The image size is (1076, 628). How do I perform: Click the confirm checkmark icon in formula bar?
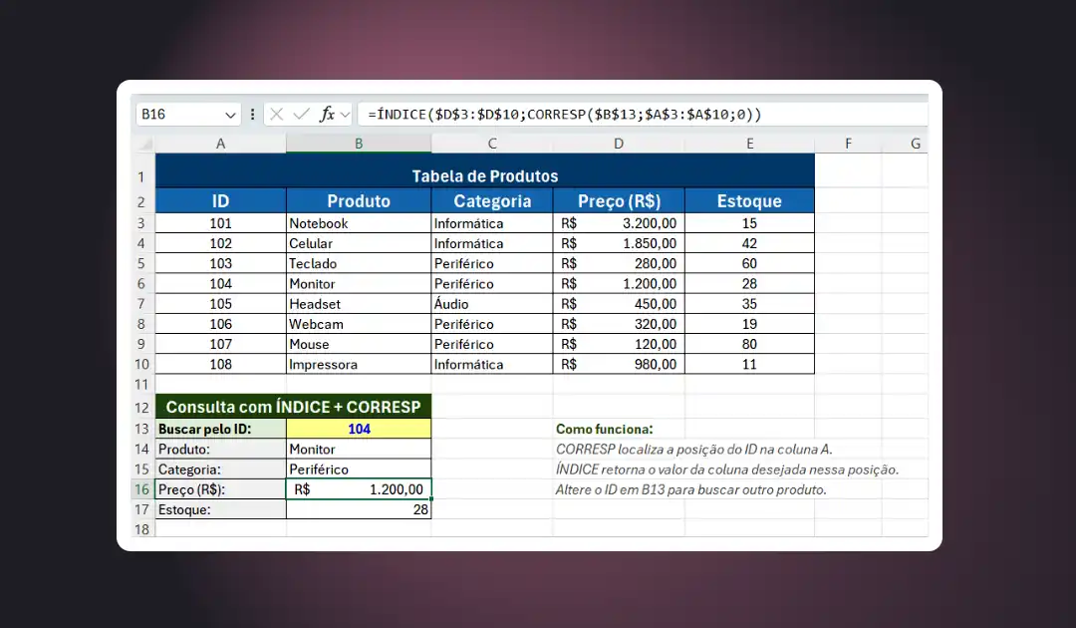(x=301, y=115)
